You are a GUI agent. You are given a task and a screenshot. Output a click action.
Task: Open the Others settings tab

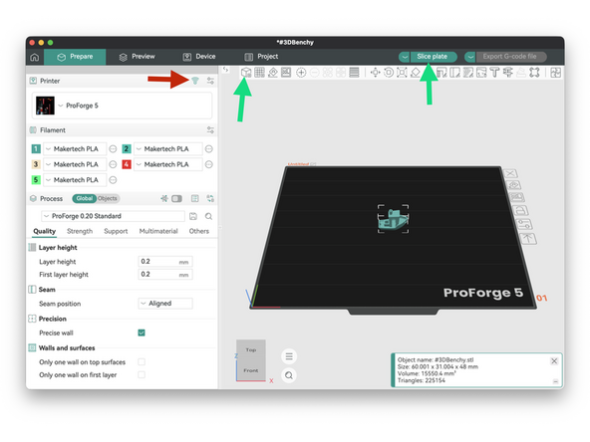[x=198, y=231]
